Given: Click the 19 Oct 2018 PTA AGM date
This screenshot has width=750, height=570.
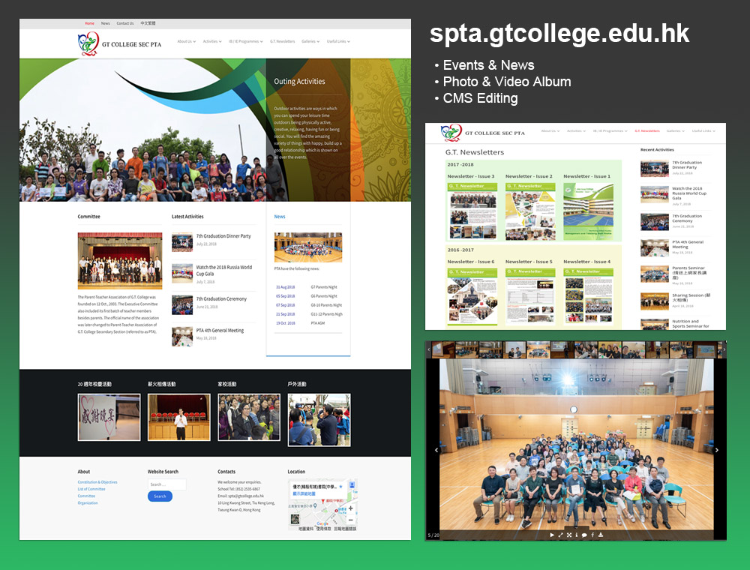Looking at the screenshot, I should pyautogui.click(x=285, y=323).
